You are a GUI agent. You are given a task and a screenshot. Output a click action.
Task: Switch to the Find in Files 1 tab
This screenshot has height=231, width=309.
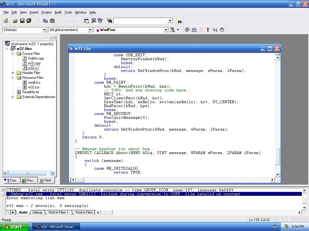pyautogui.click(x=58, y=212)
